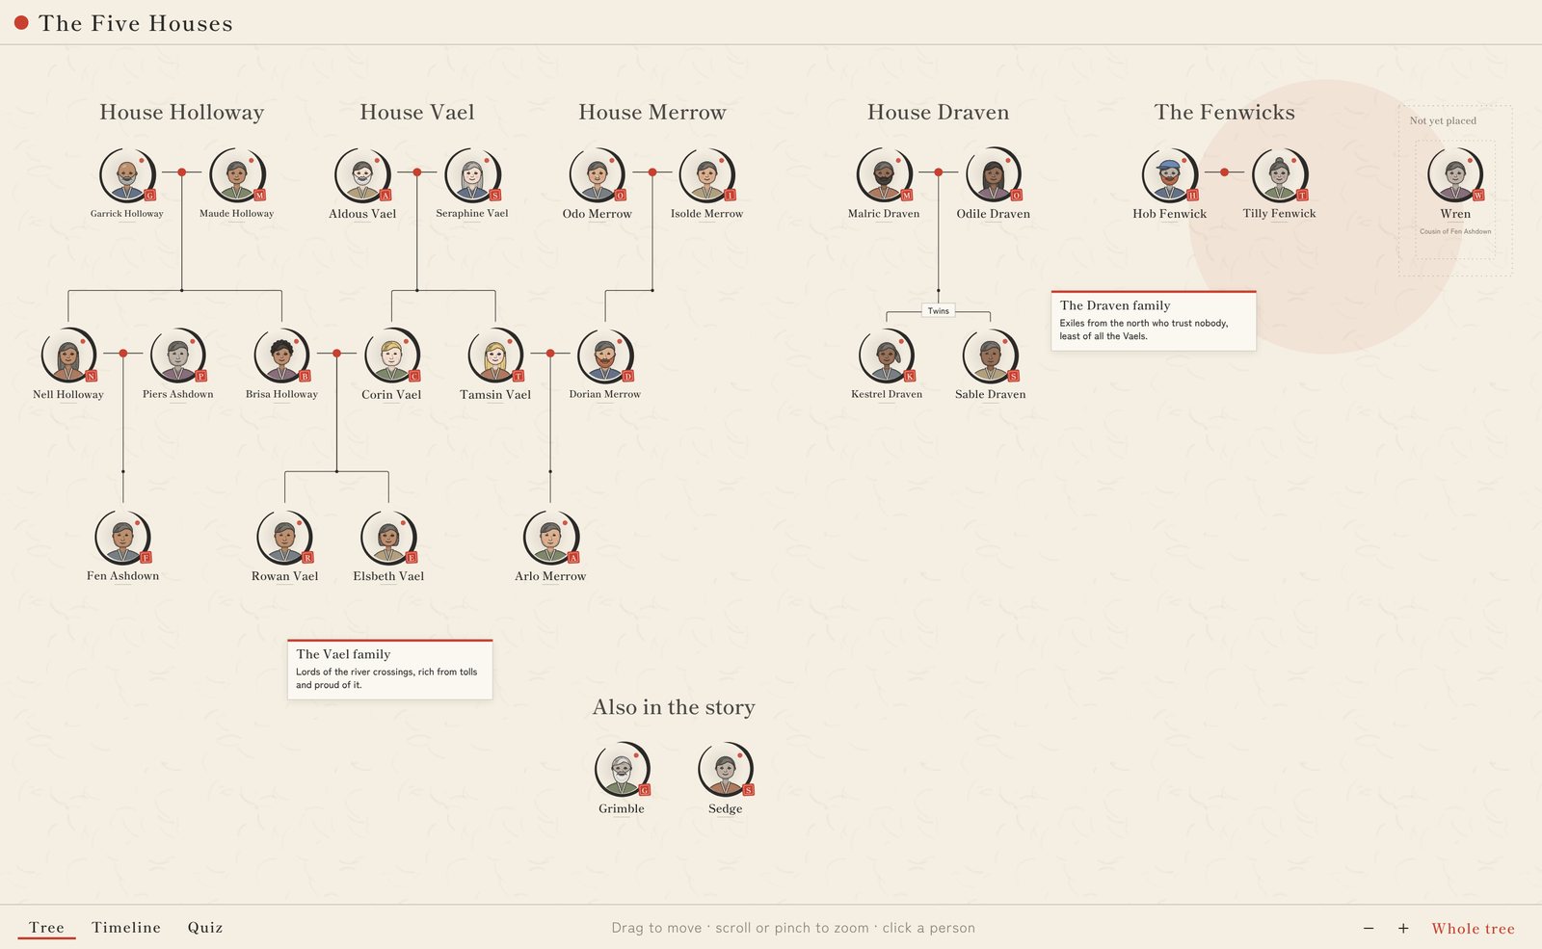Click Elsbeth Vael's portrait

389,537
